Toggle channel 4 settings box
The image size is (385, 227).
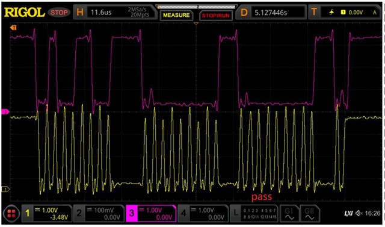(x=203, y=214)
